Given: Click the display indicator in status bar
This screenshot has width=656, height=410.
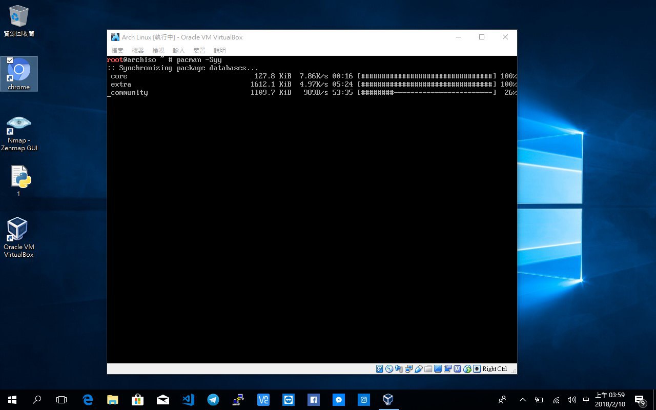Looking at the screenshot, I should click(438, 369).
